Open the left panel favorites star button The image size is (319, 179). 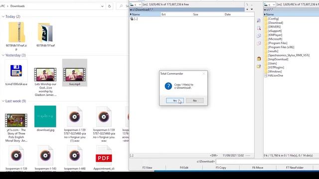[247, 9]
